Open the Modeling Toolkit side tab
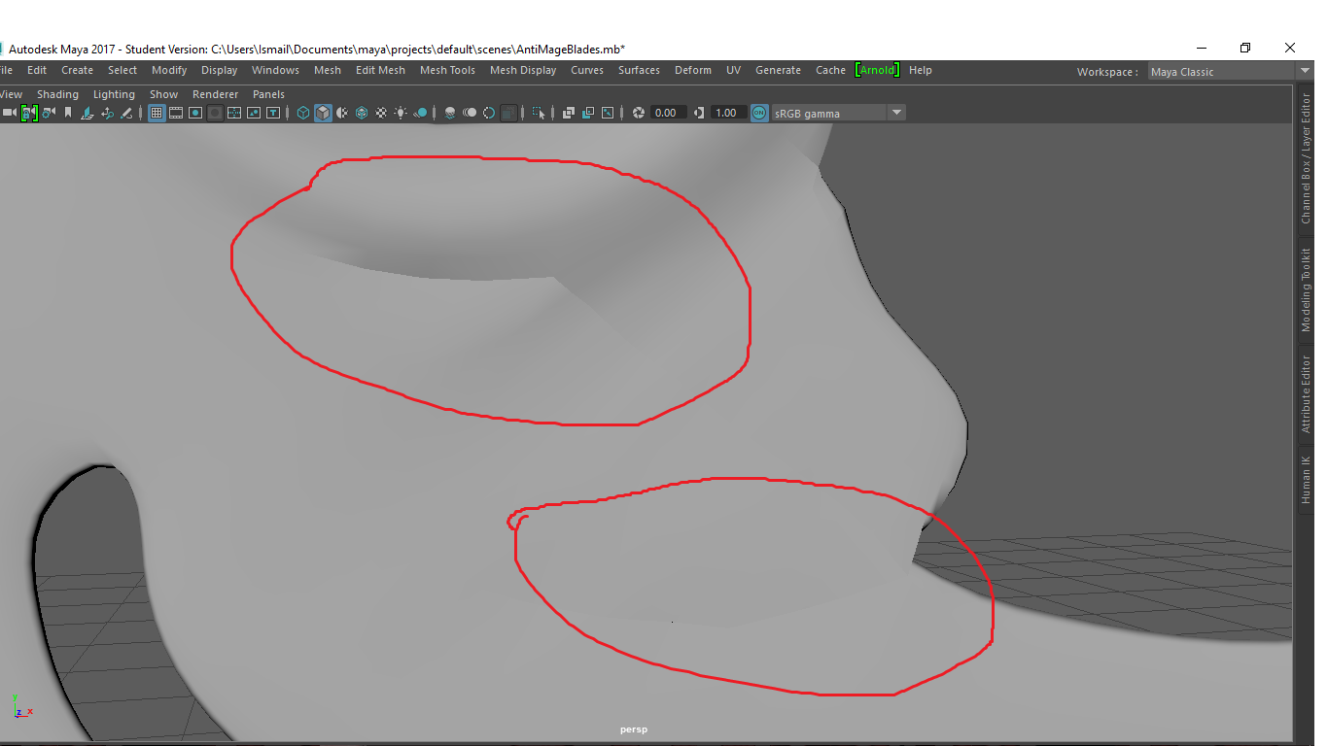The width and height of the screenshot is (1328, 746). [x=1306, y=289]
